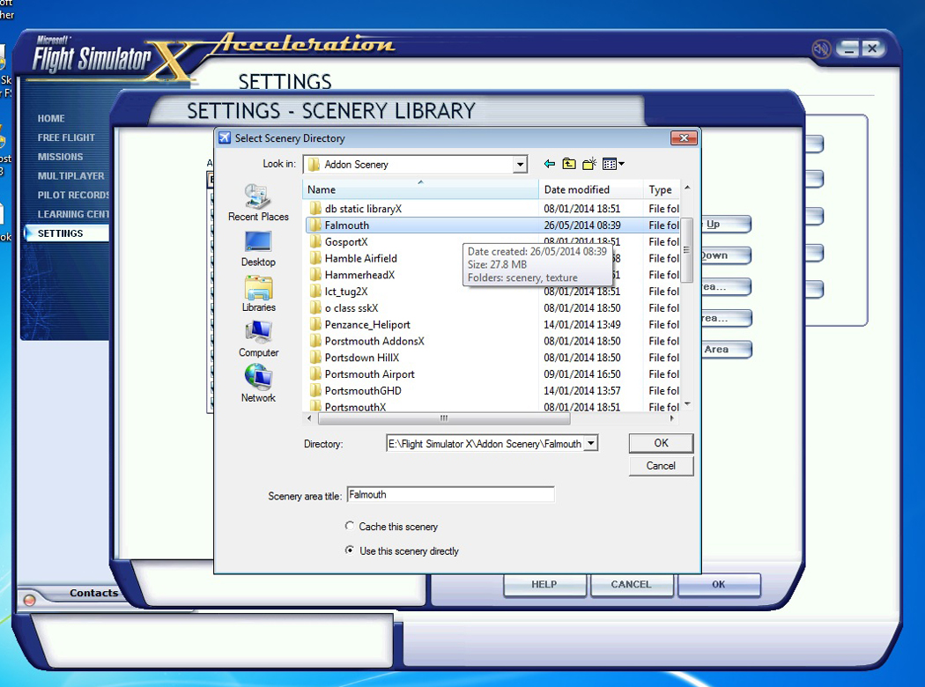925x687 pixels.
Task: Open Desktop shortcut in places bar
Action: click(x=258, y=248)
